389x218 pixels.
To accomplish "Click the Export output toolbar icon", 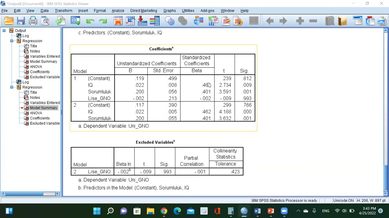I will click(60, 21).
